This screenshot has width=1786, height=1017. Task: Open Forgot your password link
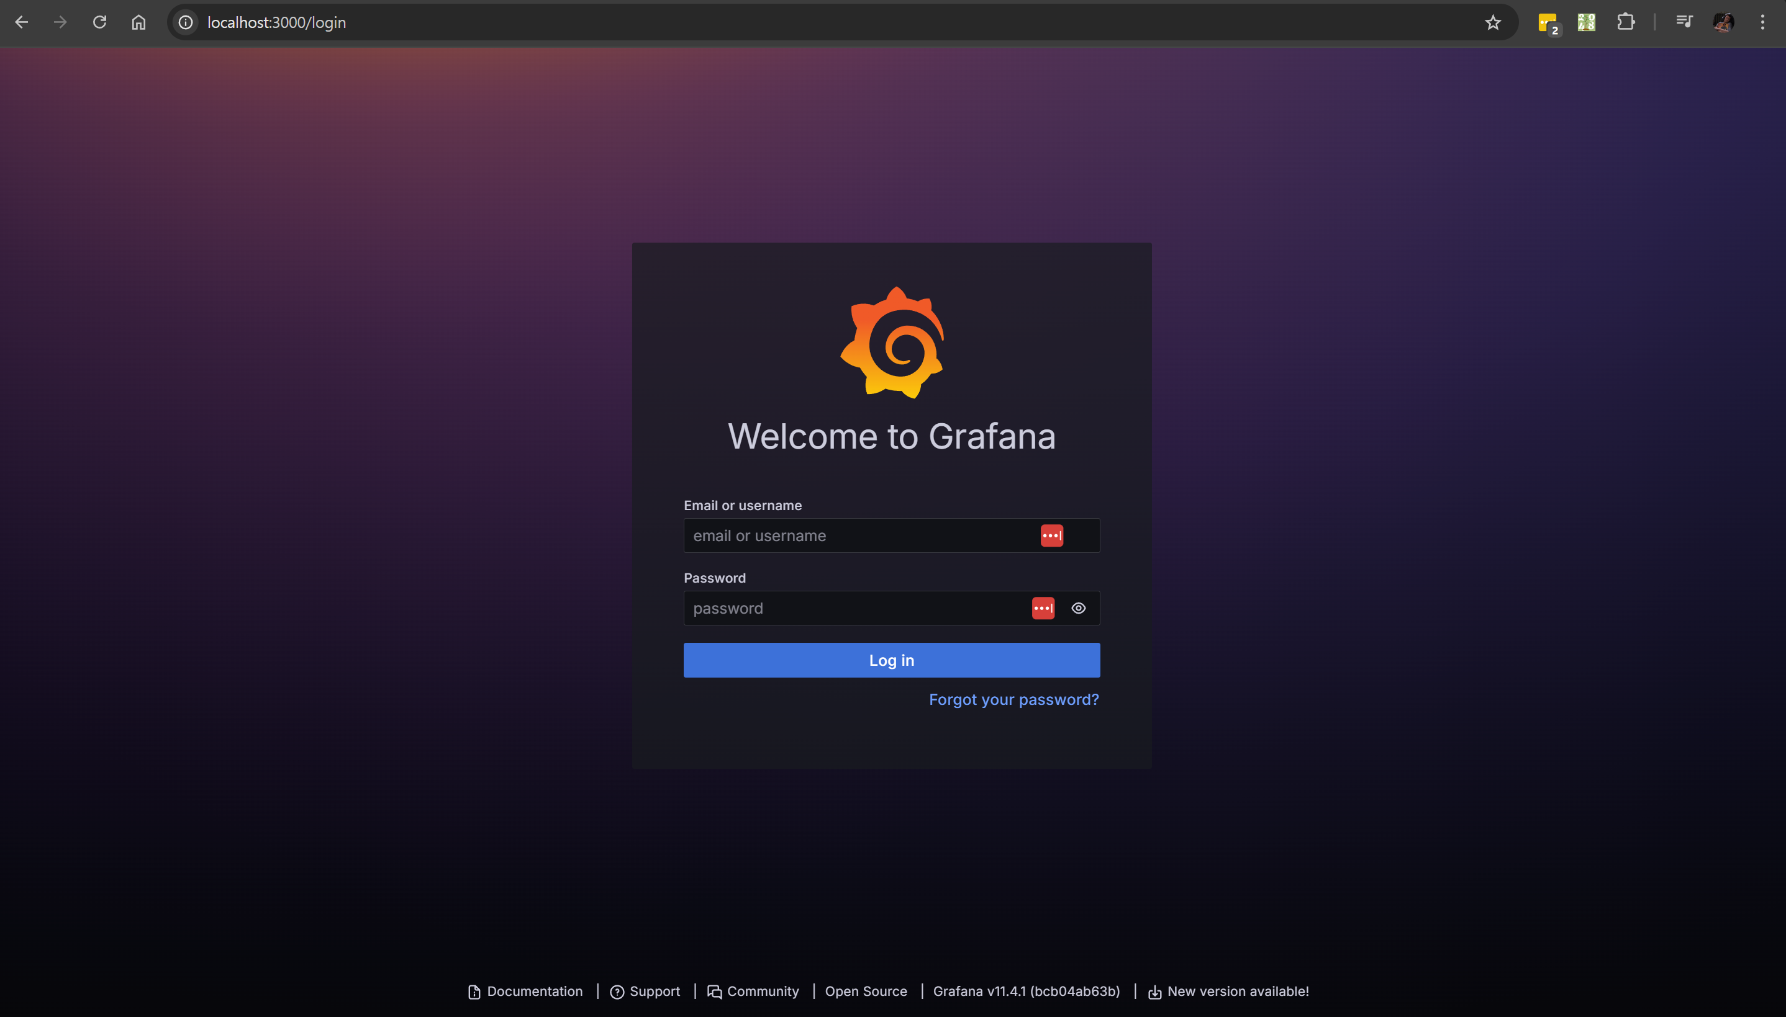click(x=1013, y=700)
